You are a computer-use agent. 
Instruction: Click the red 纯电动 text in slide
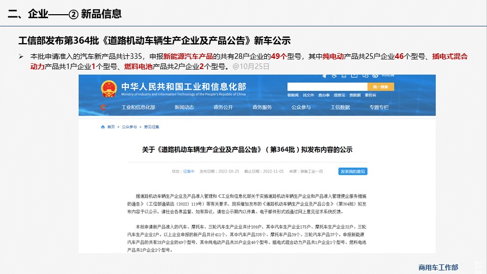point(333,56)
